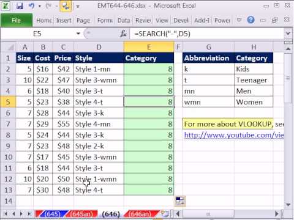Jump to first sheet tab arrow
Image resolution: width=294 pixels, height=220 pixels.
click(6, 214)
